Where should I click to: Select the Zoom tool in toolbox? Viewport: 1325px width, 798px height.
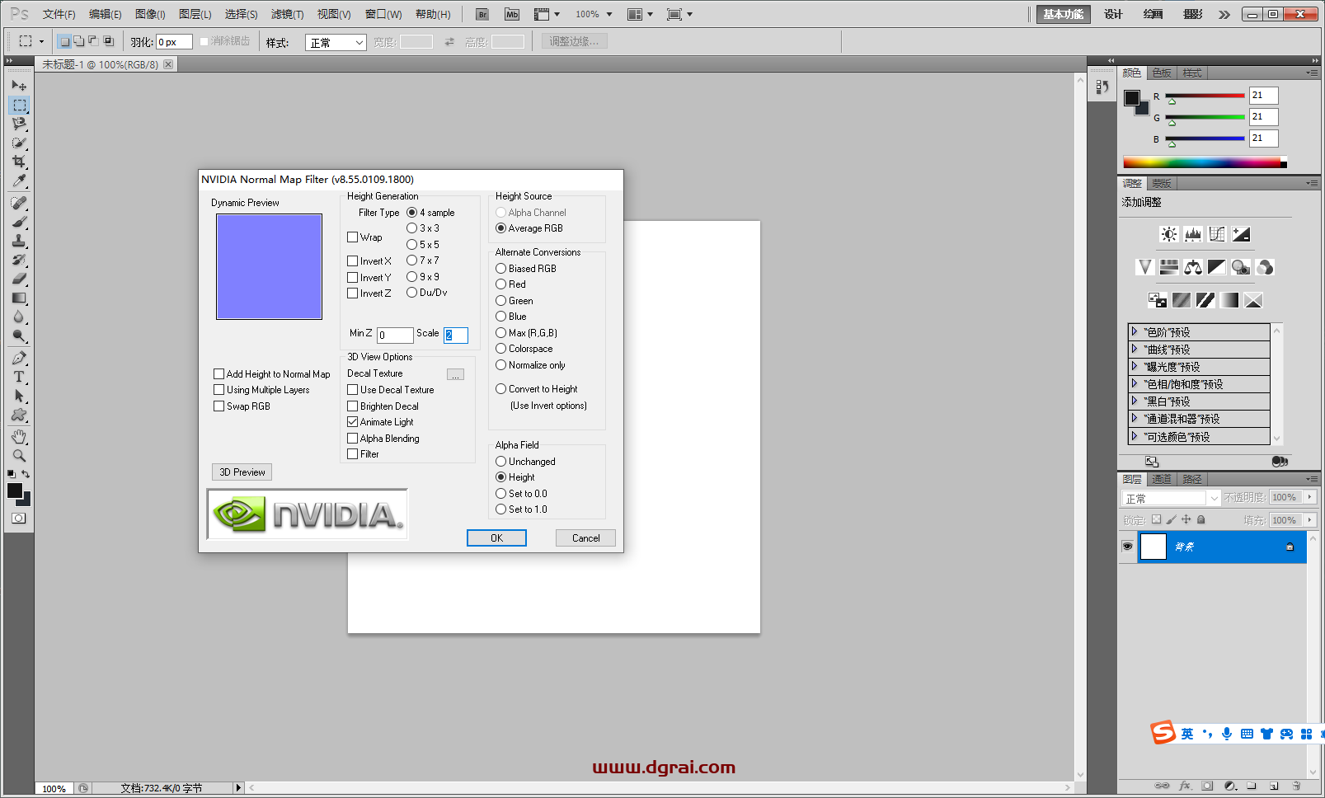tap(19, 455)
